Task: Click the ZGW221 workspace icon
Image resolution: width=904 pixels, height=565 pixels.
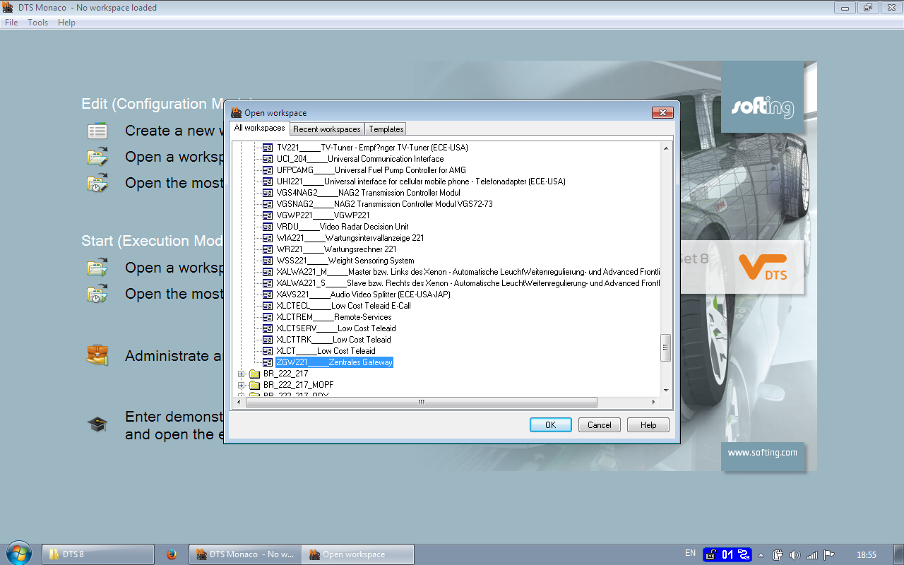Action: (268, 362)
